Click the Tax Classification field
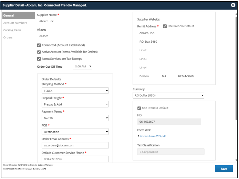Viewport: 239px width, 179px height. pos(171,152)
